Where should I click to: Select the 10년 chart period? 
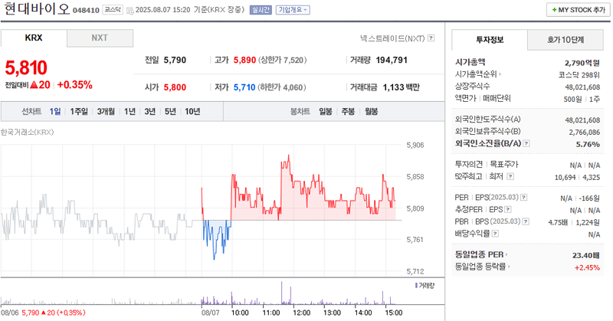tap(192, 111)
